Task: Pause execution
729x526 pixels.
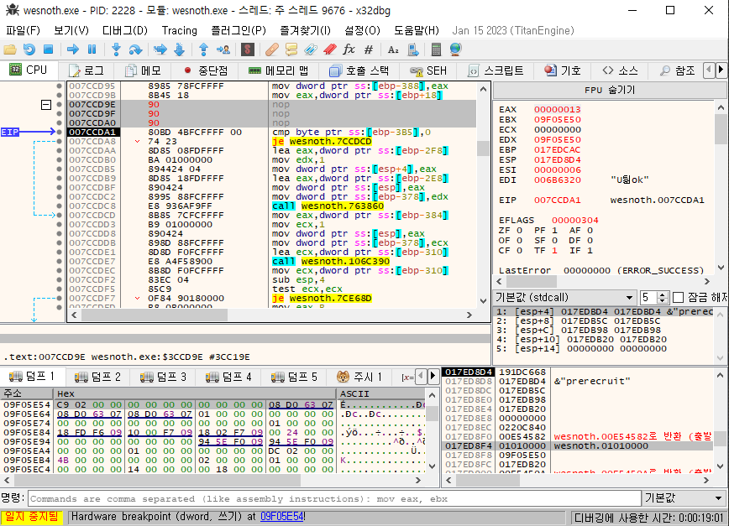Action: pyautogui.click(x=92, y=49)
